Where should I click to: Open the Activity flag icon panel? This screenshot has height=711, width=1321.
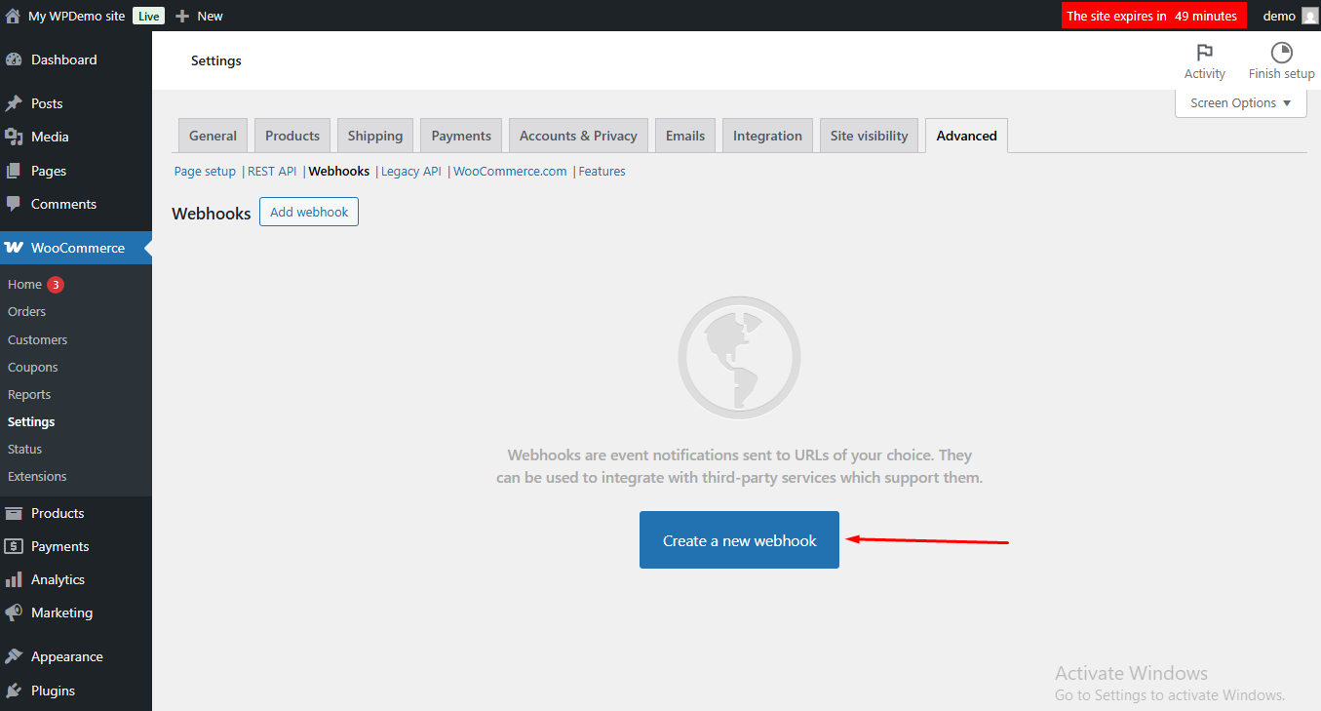point(1204,53)
